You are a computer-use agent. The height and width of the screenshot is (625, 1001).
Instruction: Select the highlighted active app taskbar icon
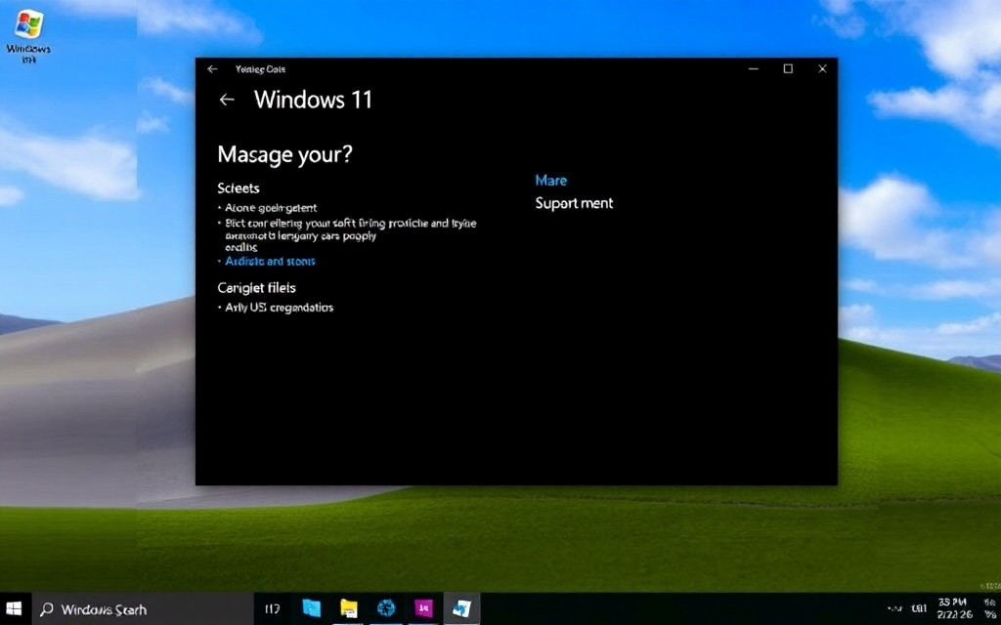461,608
